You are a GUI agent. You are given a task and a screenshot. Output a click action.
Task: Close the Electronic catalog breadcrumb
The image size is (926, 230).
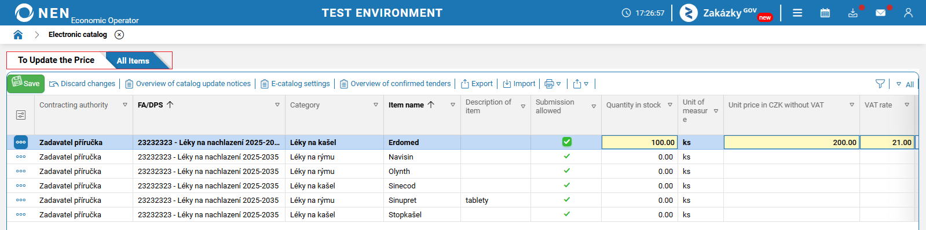pos(119,35)
